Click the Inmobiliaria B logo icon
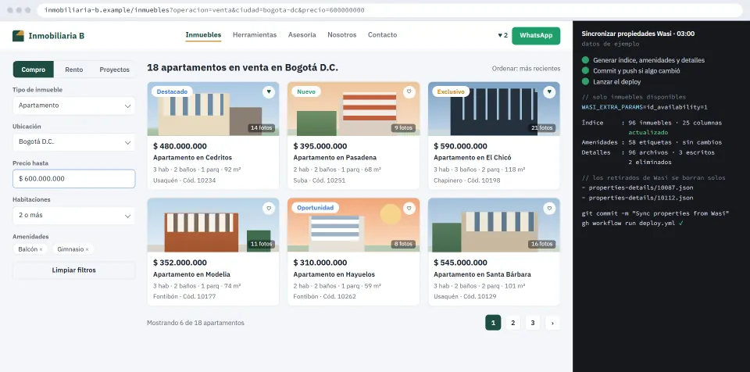The width and height of the screenshot is (750, 372). pyautogui.click(x=18, y=36)
